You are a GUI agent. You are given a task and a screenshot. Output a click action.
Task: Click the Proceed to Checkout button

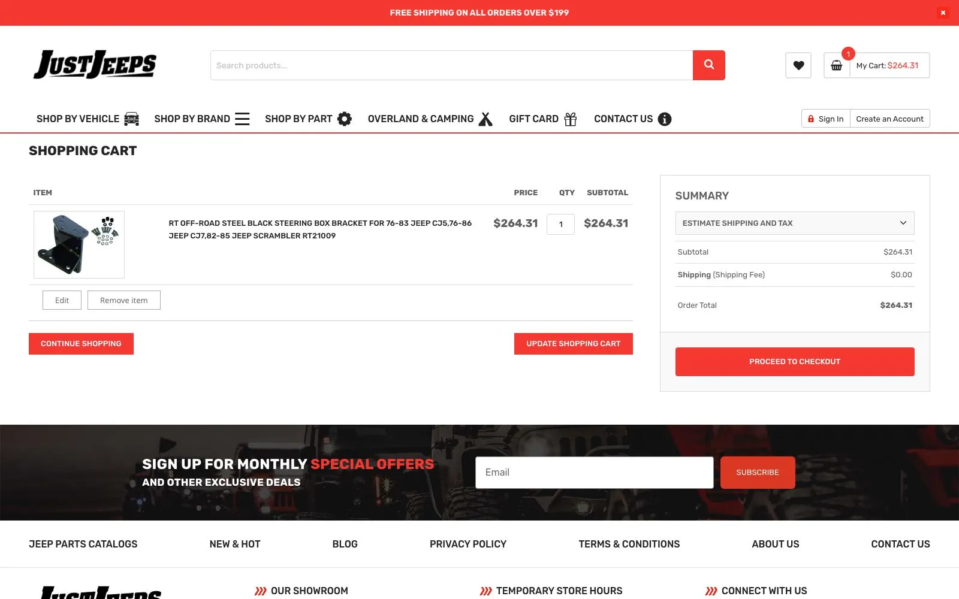point(795,362)
